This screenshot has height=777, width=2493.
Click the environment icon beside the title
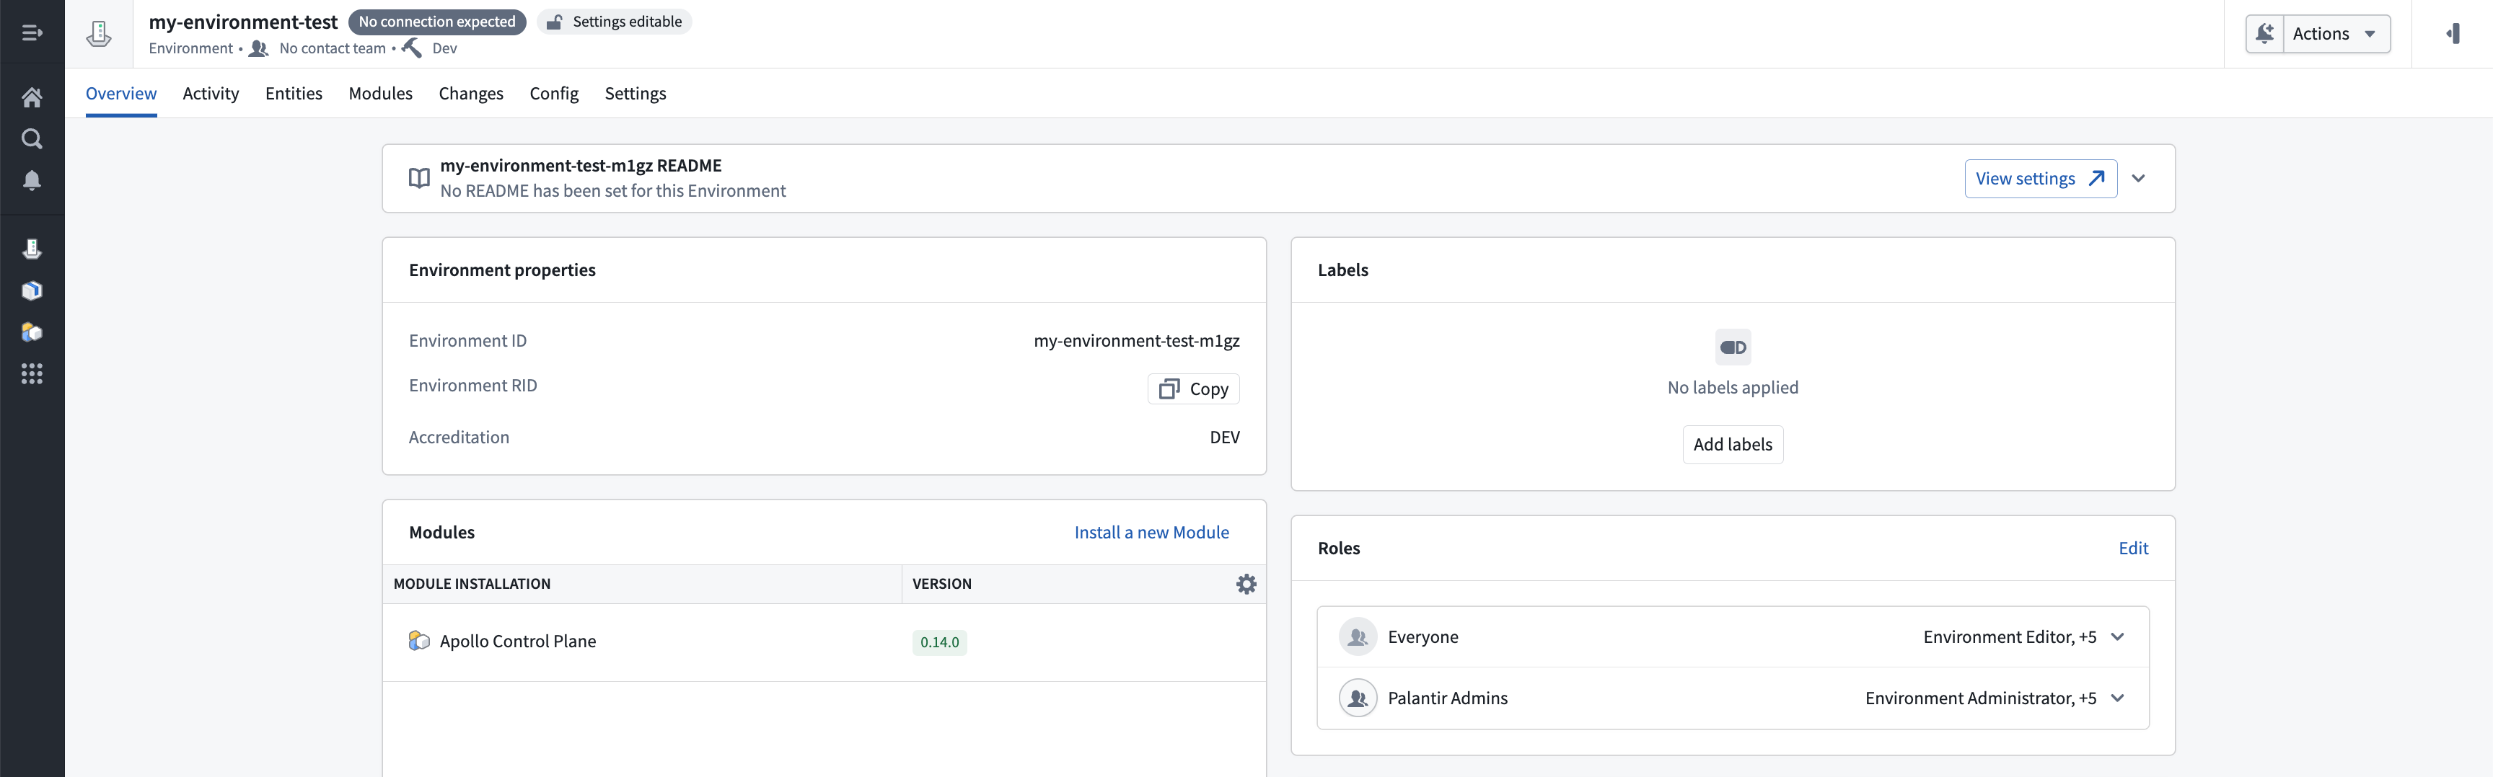(99, 34)
